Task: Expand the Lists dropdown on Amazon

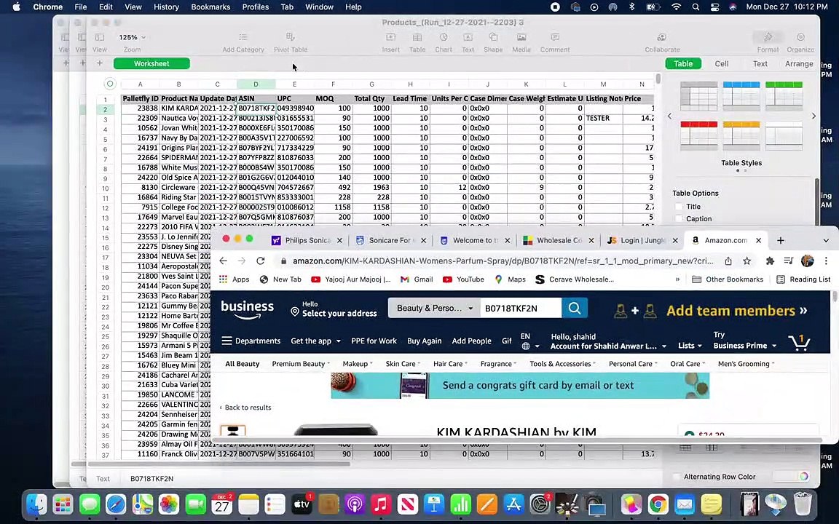Action: tap(690, 346)
